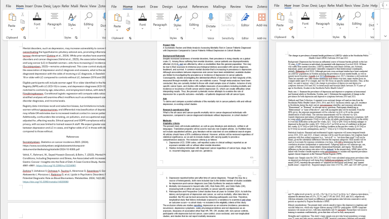This screenshot has height=219, width=389.
Task: Click the Paste icon in the left window
Action: click(x=12, y=17)
